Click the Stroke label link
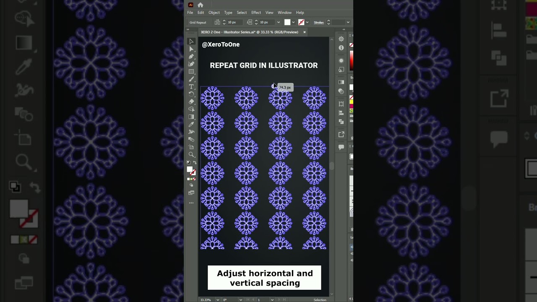This screenshot has height=302, width=537. pyautogui.click(x=319, y=22)
